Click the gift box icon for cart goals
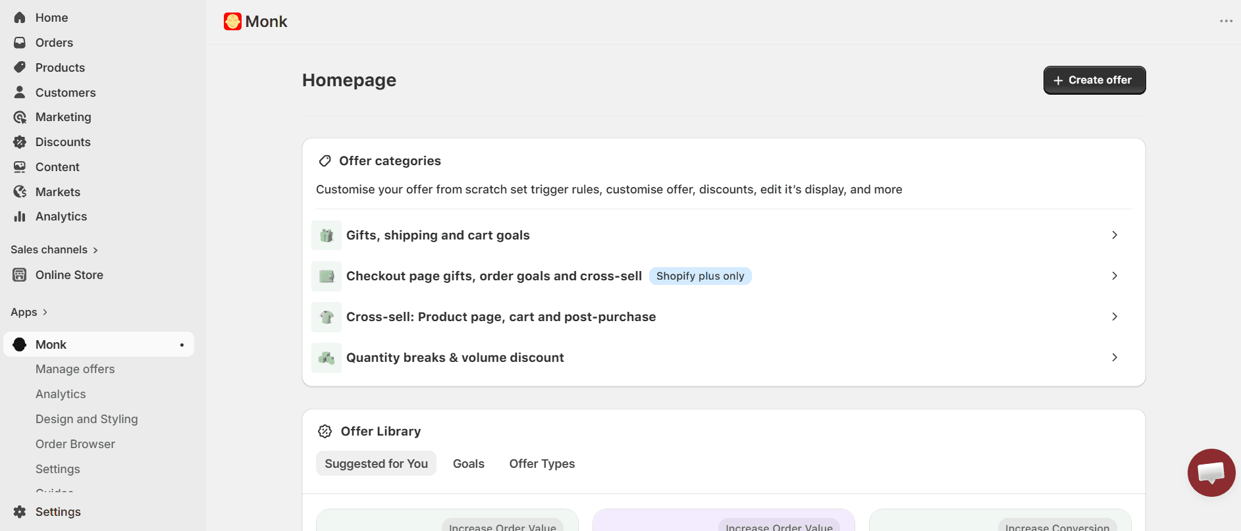Viewport: 1241px width, 531px height. pos(327,235)
